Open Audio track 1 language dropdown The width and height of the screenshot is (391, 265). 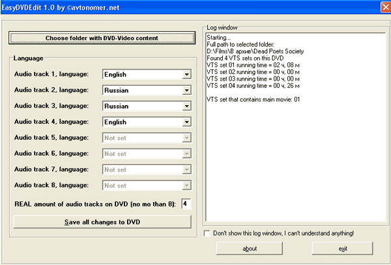pos(186,74)
